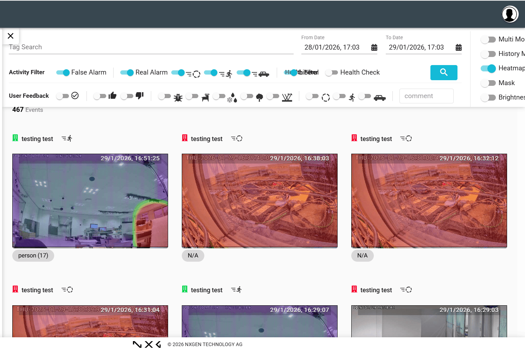The height and width of the screenshot is (351, 525).
Task: Toggle thumbs down feedback filter
Action: click(127, 96)
